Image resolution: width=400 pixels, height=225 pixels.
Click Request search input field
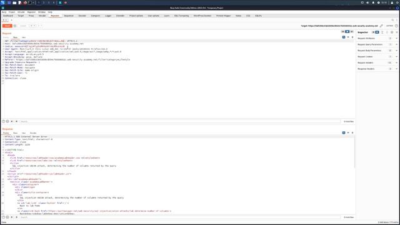tap(180, 121)
